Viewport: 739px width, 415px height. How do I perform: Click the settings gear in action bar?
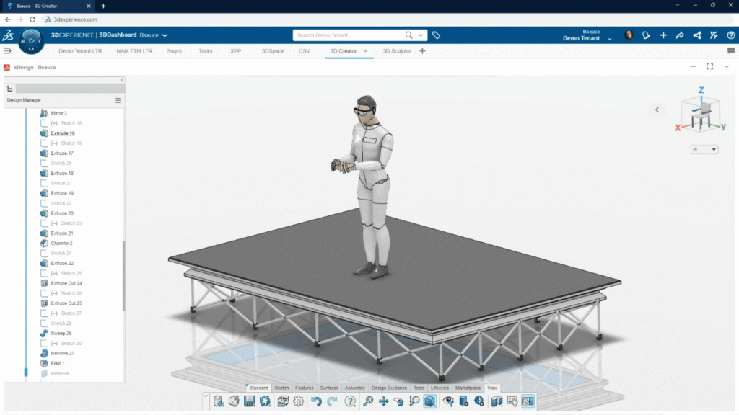point(298,401)
